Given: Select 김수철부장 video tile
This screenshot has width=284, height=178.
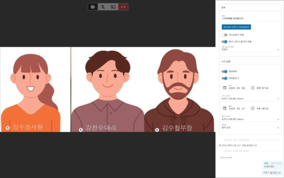Looking at the screenshot, I should pyautogui.click(x=180, y=89).
